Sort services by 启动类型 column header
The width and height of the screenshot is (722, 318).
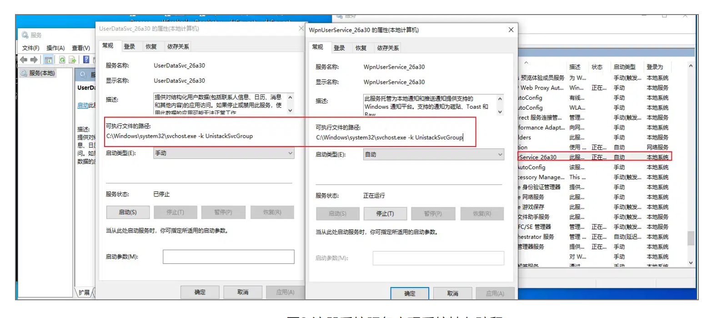coord(624,67)
